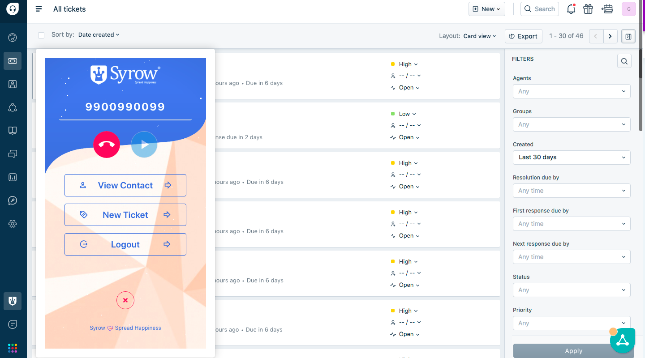Screen dimensions: 645x358
Task: Click the FILTERS heading
Action: tap(523, 59)
